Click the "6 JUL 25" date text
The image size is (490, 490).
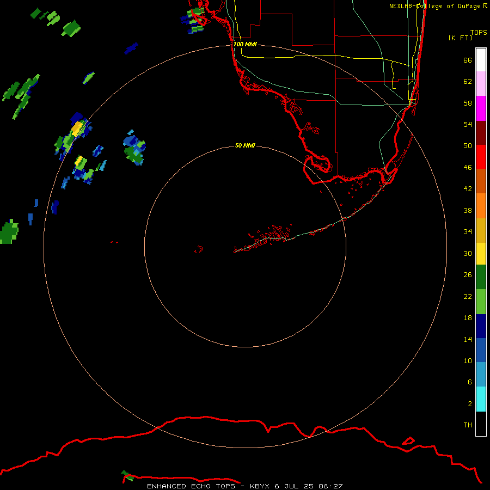pos(294,486)
